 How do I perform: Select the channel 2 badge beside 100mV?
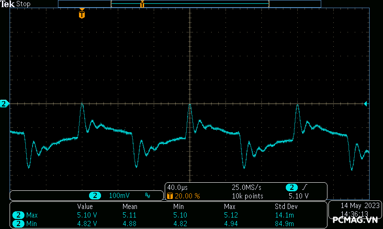tap(96, 196)
